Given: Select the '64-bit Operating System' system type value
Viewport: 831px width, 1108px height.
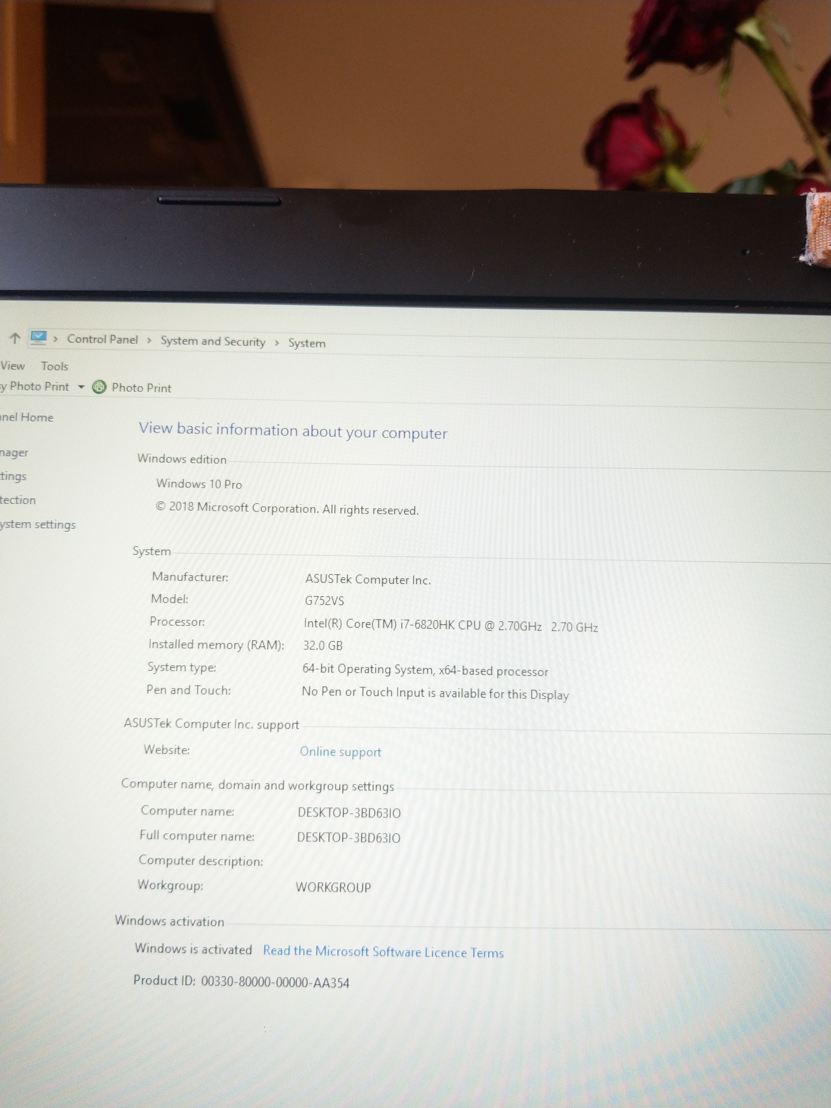Looking at the screenshot, I should tap(425, 670).
